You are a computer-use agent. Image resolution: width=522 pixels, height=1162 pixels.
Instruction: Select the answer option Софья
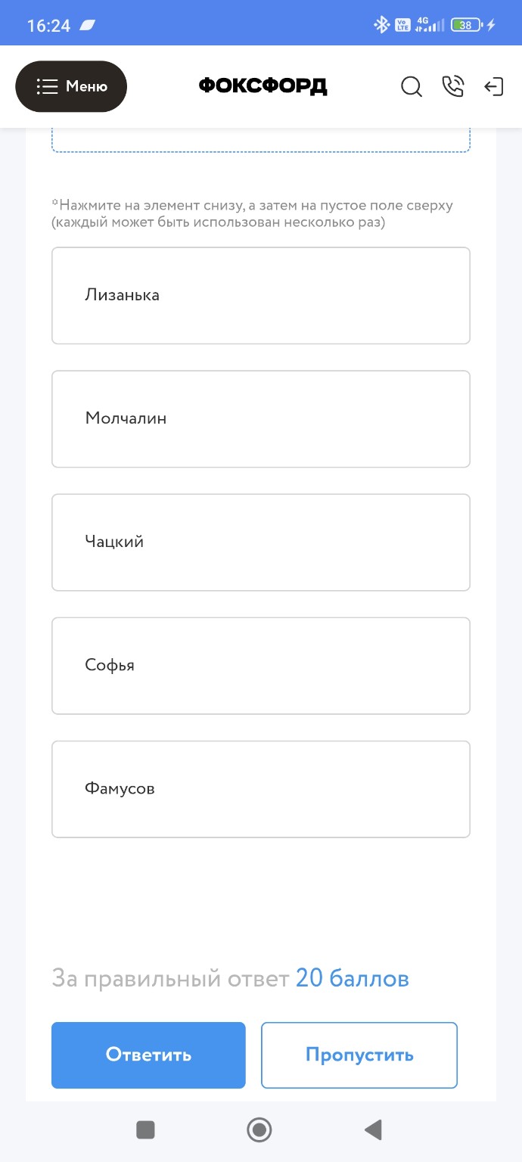(x=260, y=665)
